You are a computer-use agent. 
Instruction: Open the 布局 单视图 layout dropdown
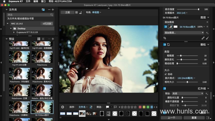pyautogui.click(x=96, y=12)
